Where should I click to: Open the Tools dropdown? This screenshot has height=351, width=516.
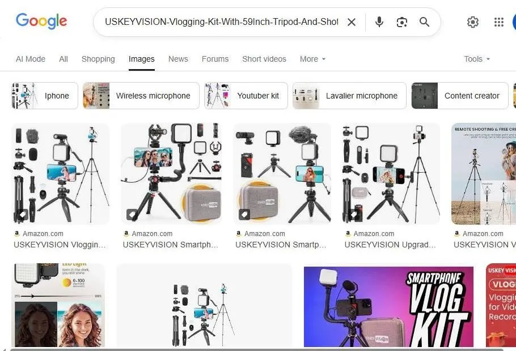(476, 59)
